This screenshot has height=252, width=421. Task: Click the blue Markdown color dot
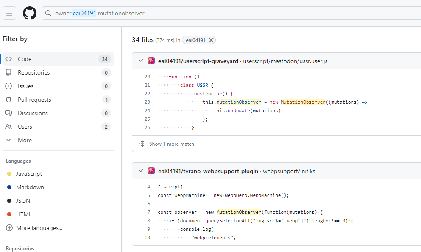pyautogui.click(x=9, y=187)
